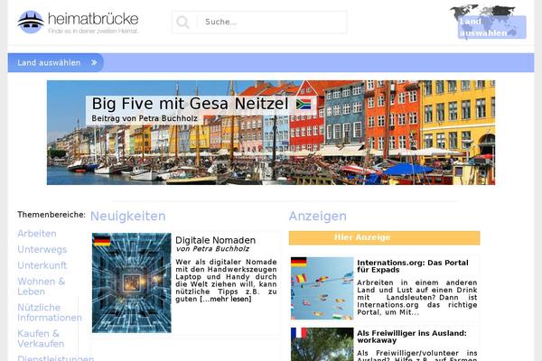Screen dimensions: 542x361
Task: Click the magnifier search icon
Action: click(x=182, y=23)
